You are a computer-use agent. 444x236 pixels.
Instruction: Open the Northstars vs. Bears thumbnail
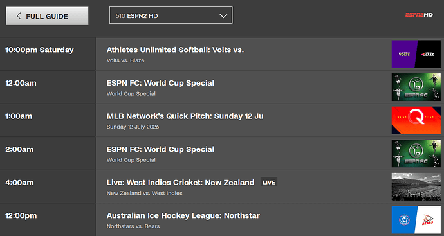[x=416, y=220]
